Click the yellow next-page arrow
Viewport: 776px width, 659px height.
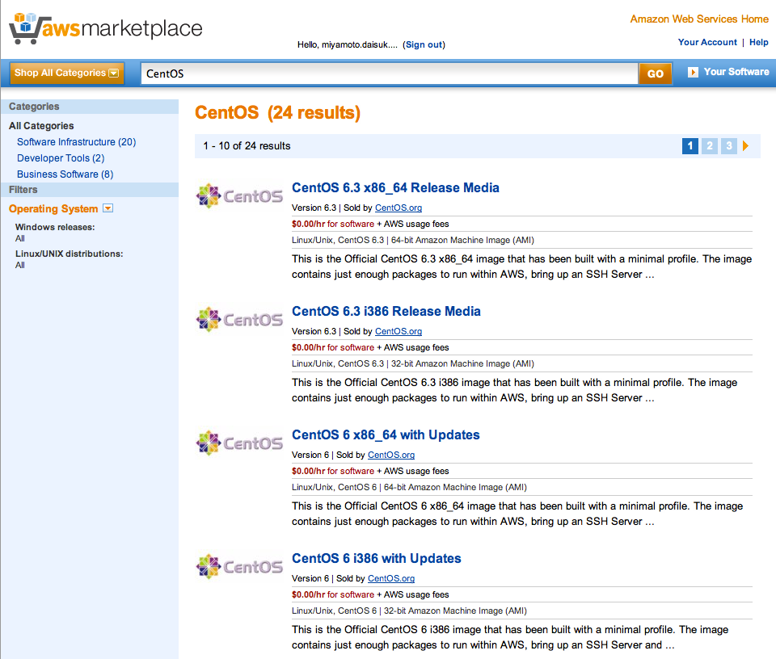coord(745,146)
